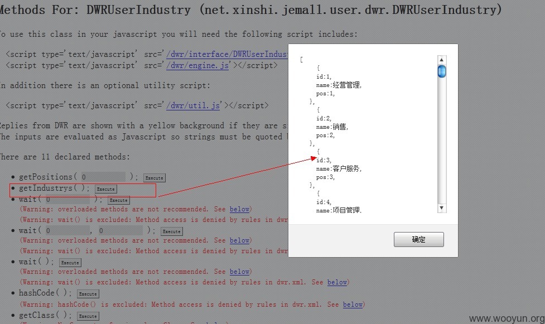Click Execute next to the two-parameter wait method
The height and width of the screenshot is (324, 545).
point(172,231)
